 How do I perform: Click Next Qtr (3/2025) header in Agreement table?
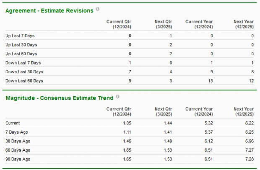(163, 24)
